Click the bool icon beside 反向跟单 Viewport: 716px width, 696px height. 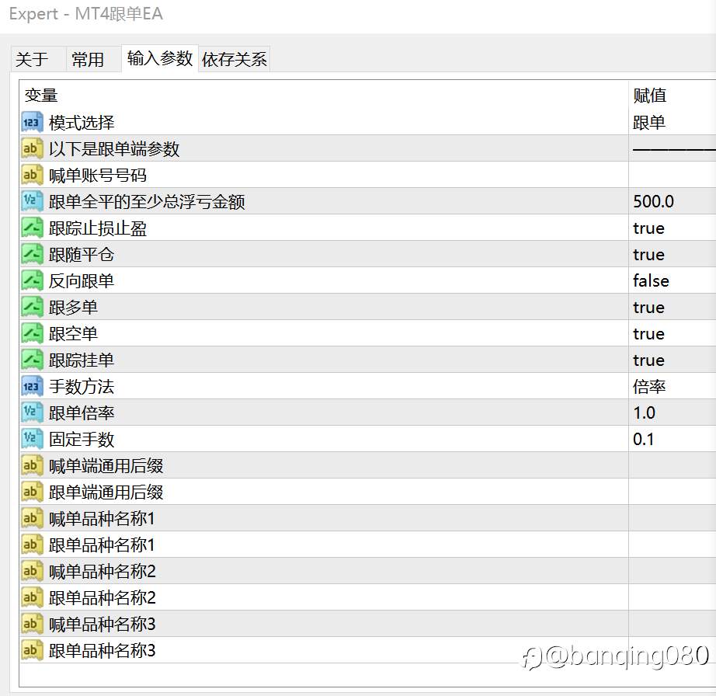coord(32,280)
